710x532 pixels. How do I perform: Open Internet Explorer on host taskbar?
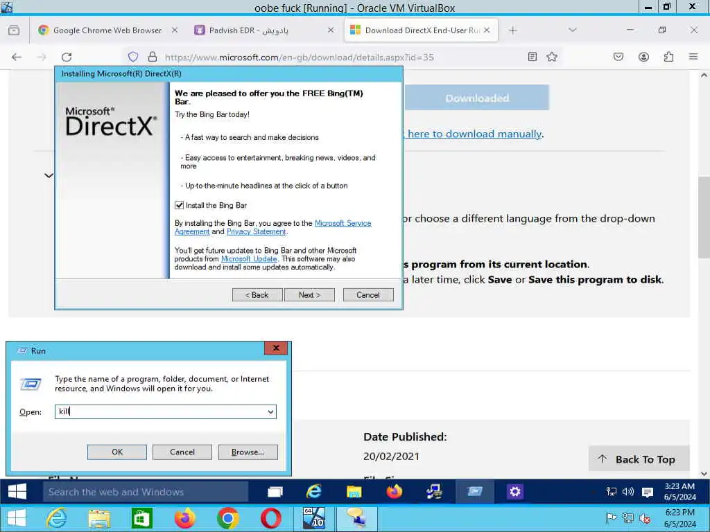click(x=57, y=518)
